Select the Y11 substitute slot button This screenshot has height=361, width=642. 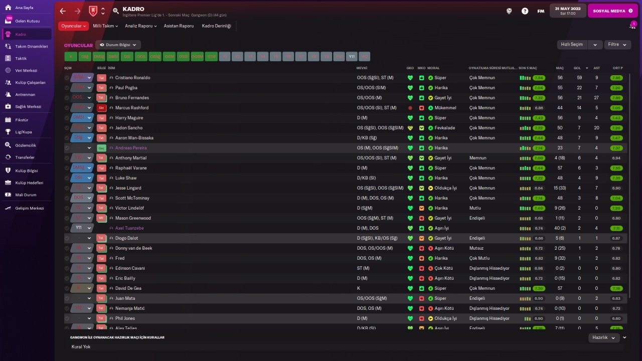[x=352, y=57]
